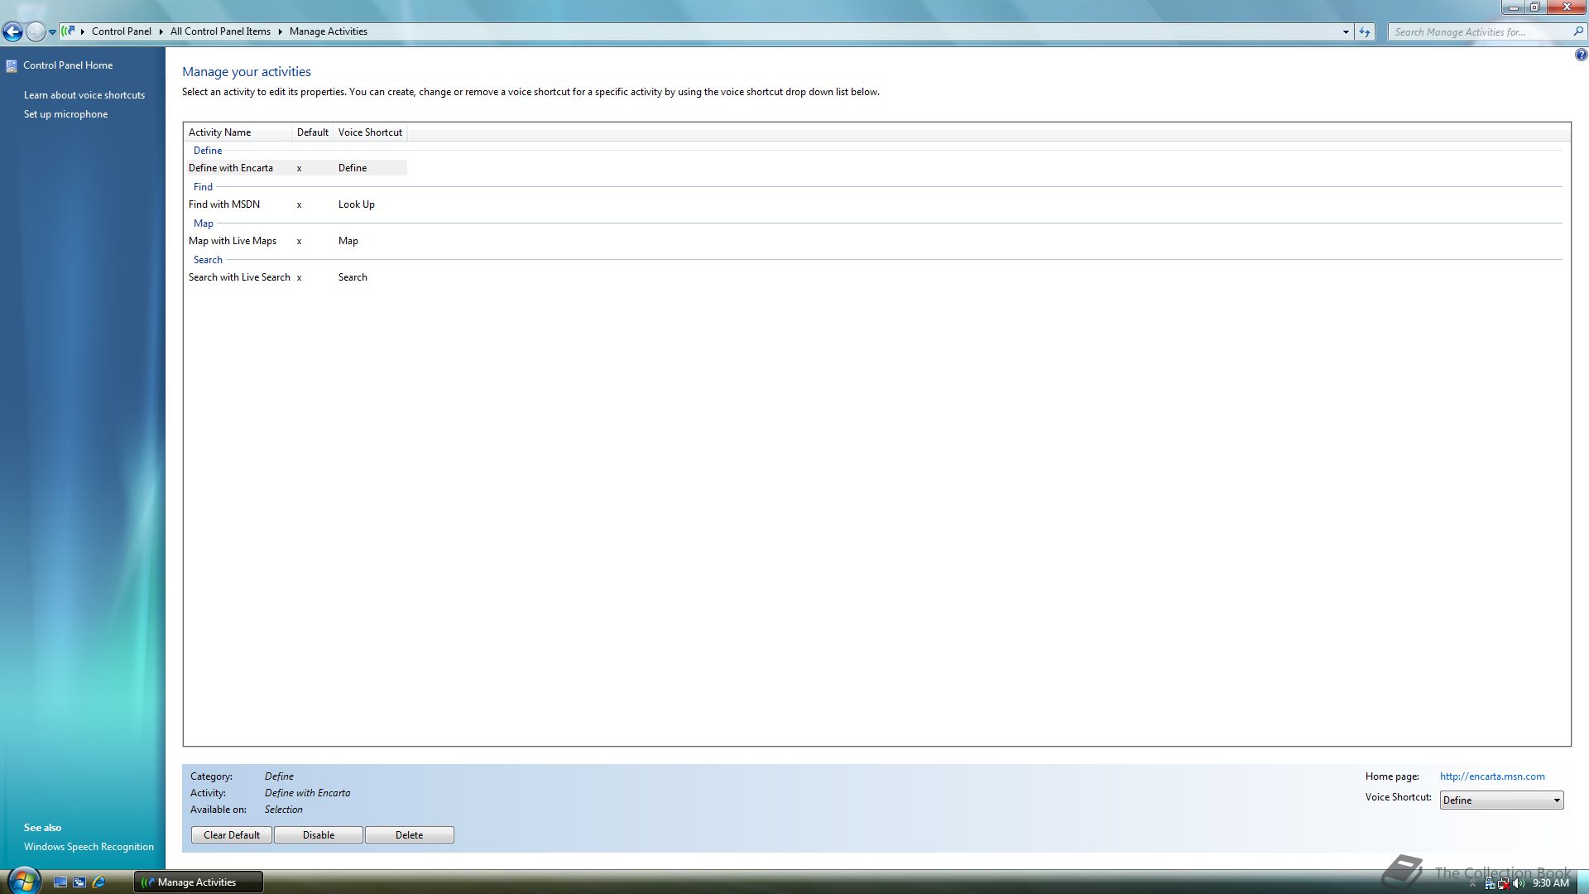This screenshot has height=894, width=1589.
Task: Sort by Activity Name column header
Action: coord(238,132)
